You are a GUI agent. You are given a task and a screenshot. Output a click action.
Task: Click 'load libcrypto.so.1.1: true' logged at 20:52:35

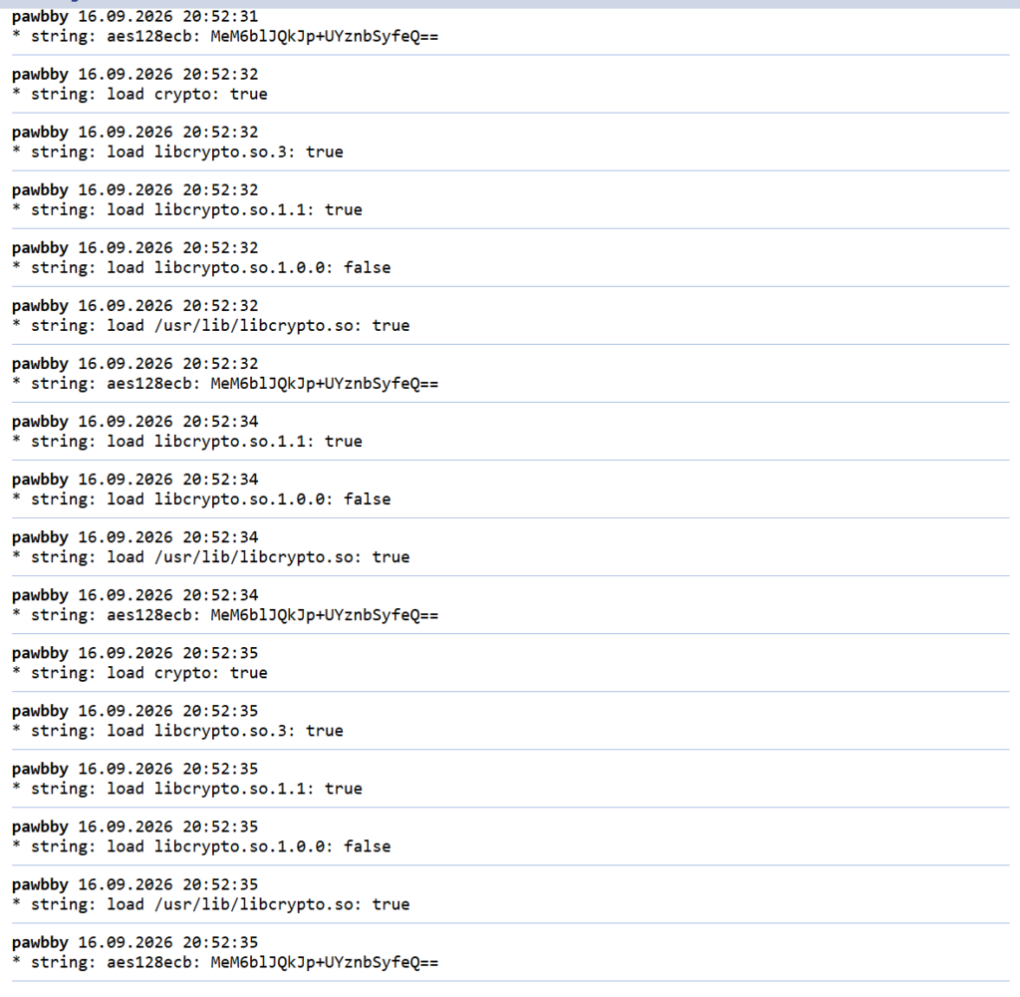[187, 790]
